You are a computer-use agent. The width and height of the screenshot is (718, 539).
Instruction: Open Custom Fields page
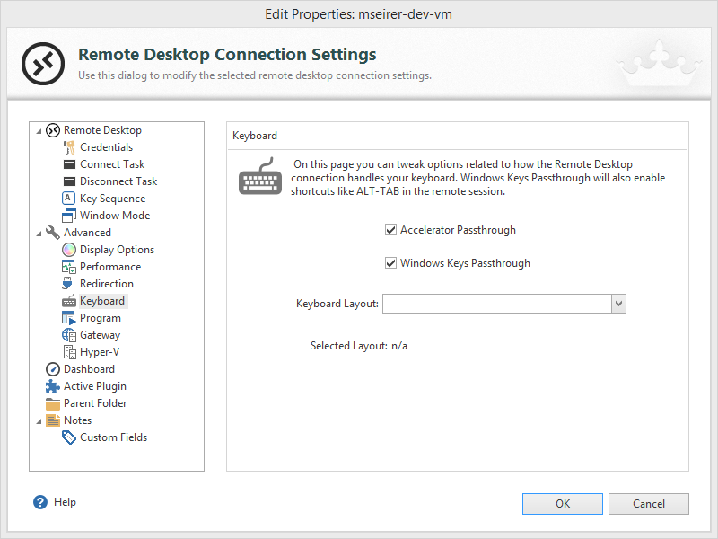[113, 437]
